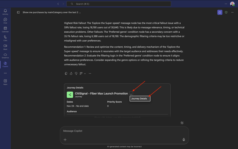The height and width of the screenshot is (149, 238).
Task: Activate the microphone for dictation
Action: tap(184, 139)
